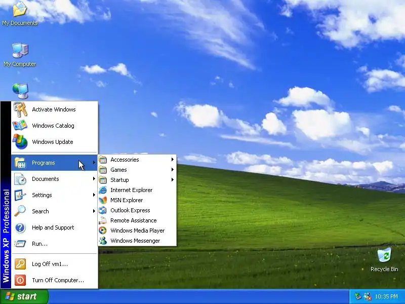Image resolution: width=405 pixels, height=304 pixels.
Task: Open Help and Support entry
Action: point(55,227)
